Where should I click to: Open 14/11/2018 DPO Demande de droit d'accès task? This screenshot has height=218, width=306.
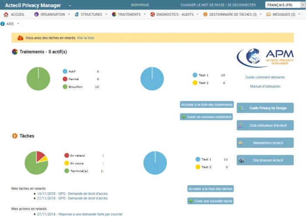click(x=72, y=194)
